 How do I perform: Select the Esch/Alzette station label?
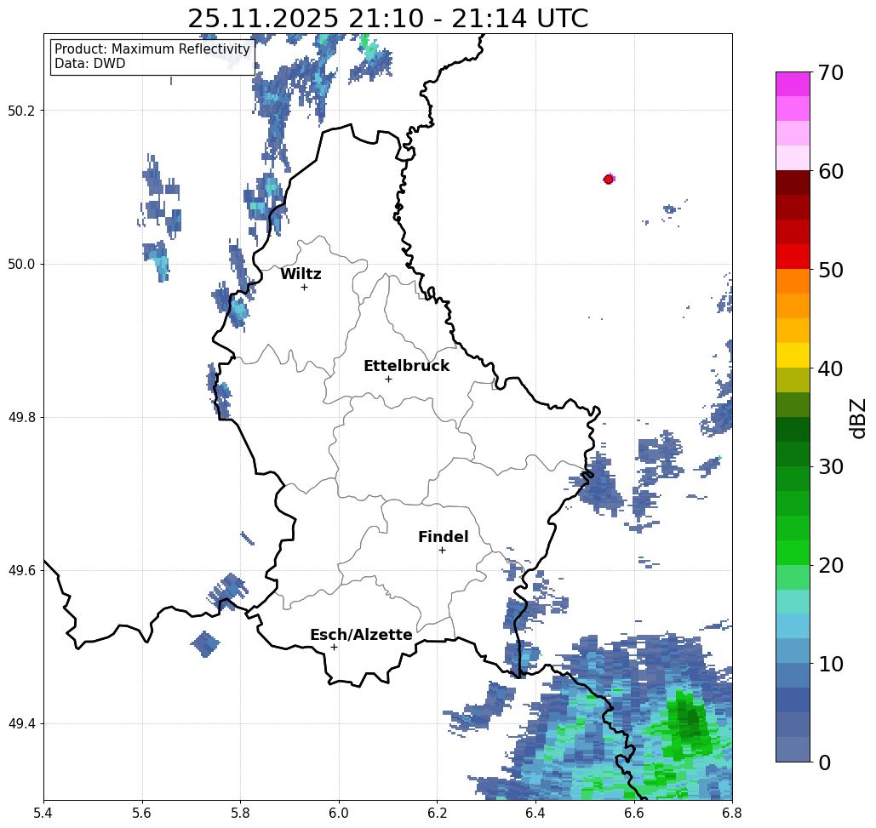coord(362,634)
